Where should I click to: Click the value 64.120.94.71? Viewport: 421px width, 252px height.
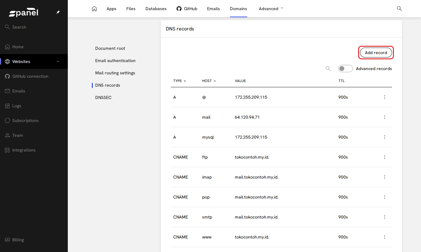pos(247,117)
